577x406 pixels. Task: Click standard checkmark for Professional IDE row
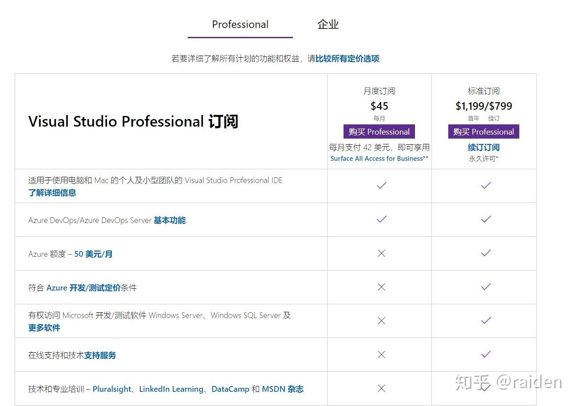(486, 186)
